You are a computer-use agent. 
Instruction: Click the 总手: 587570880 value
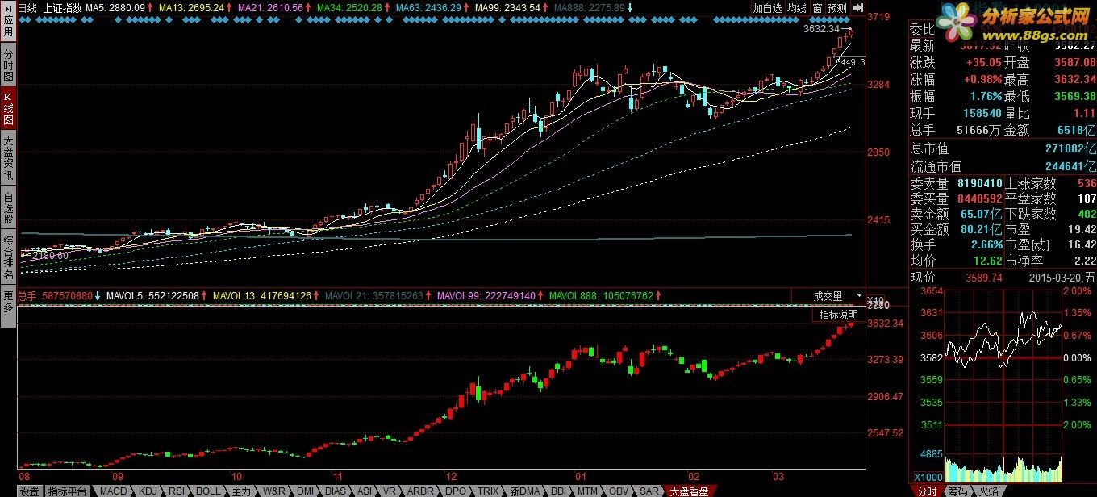click(55, 296)
